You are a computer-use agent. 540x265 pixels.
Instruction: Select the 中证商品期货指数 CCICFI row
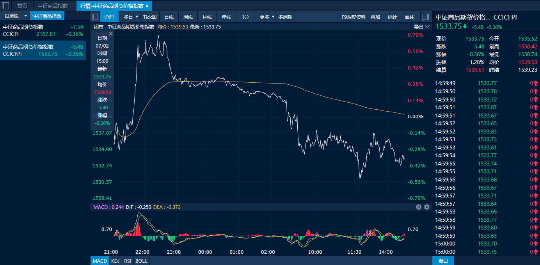43,30
